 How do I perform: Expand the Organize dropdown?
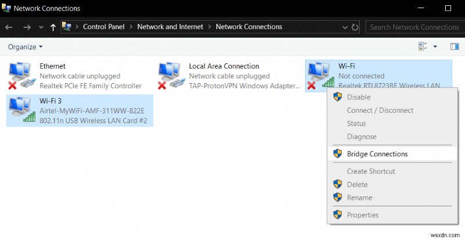(x=24, y=46)
